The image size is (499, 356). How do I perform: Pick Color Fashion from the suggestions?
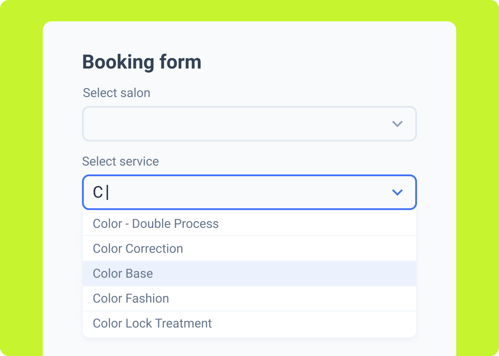click(131, 298)
